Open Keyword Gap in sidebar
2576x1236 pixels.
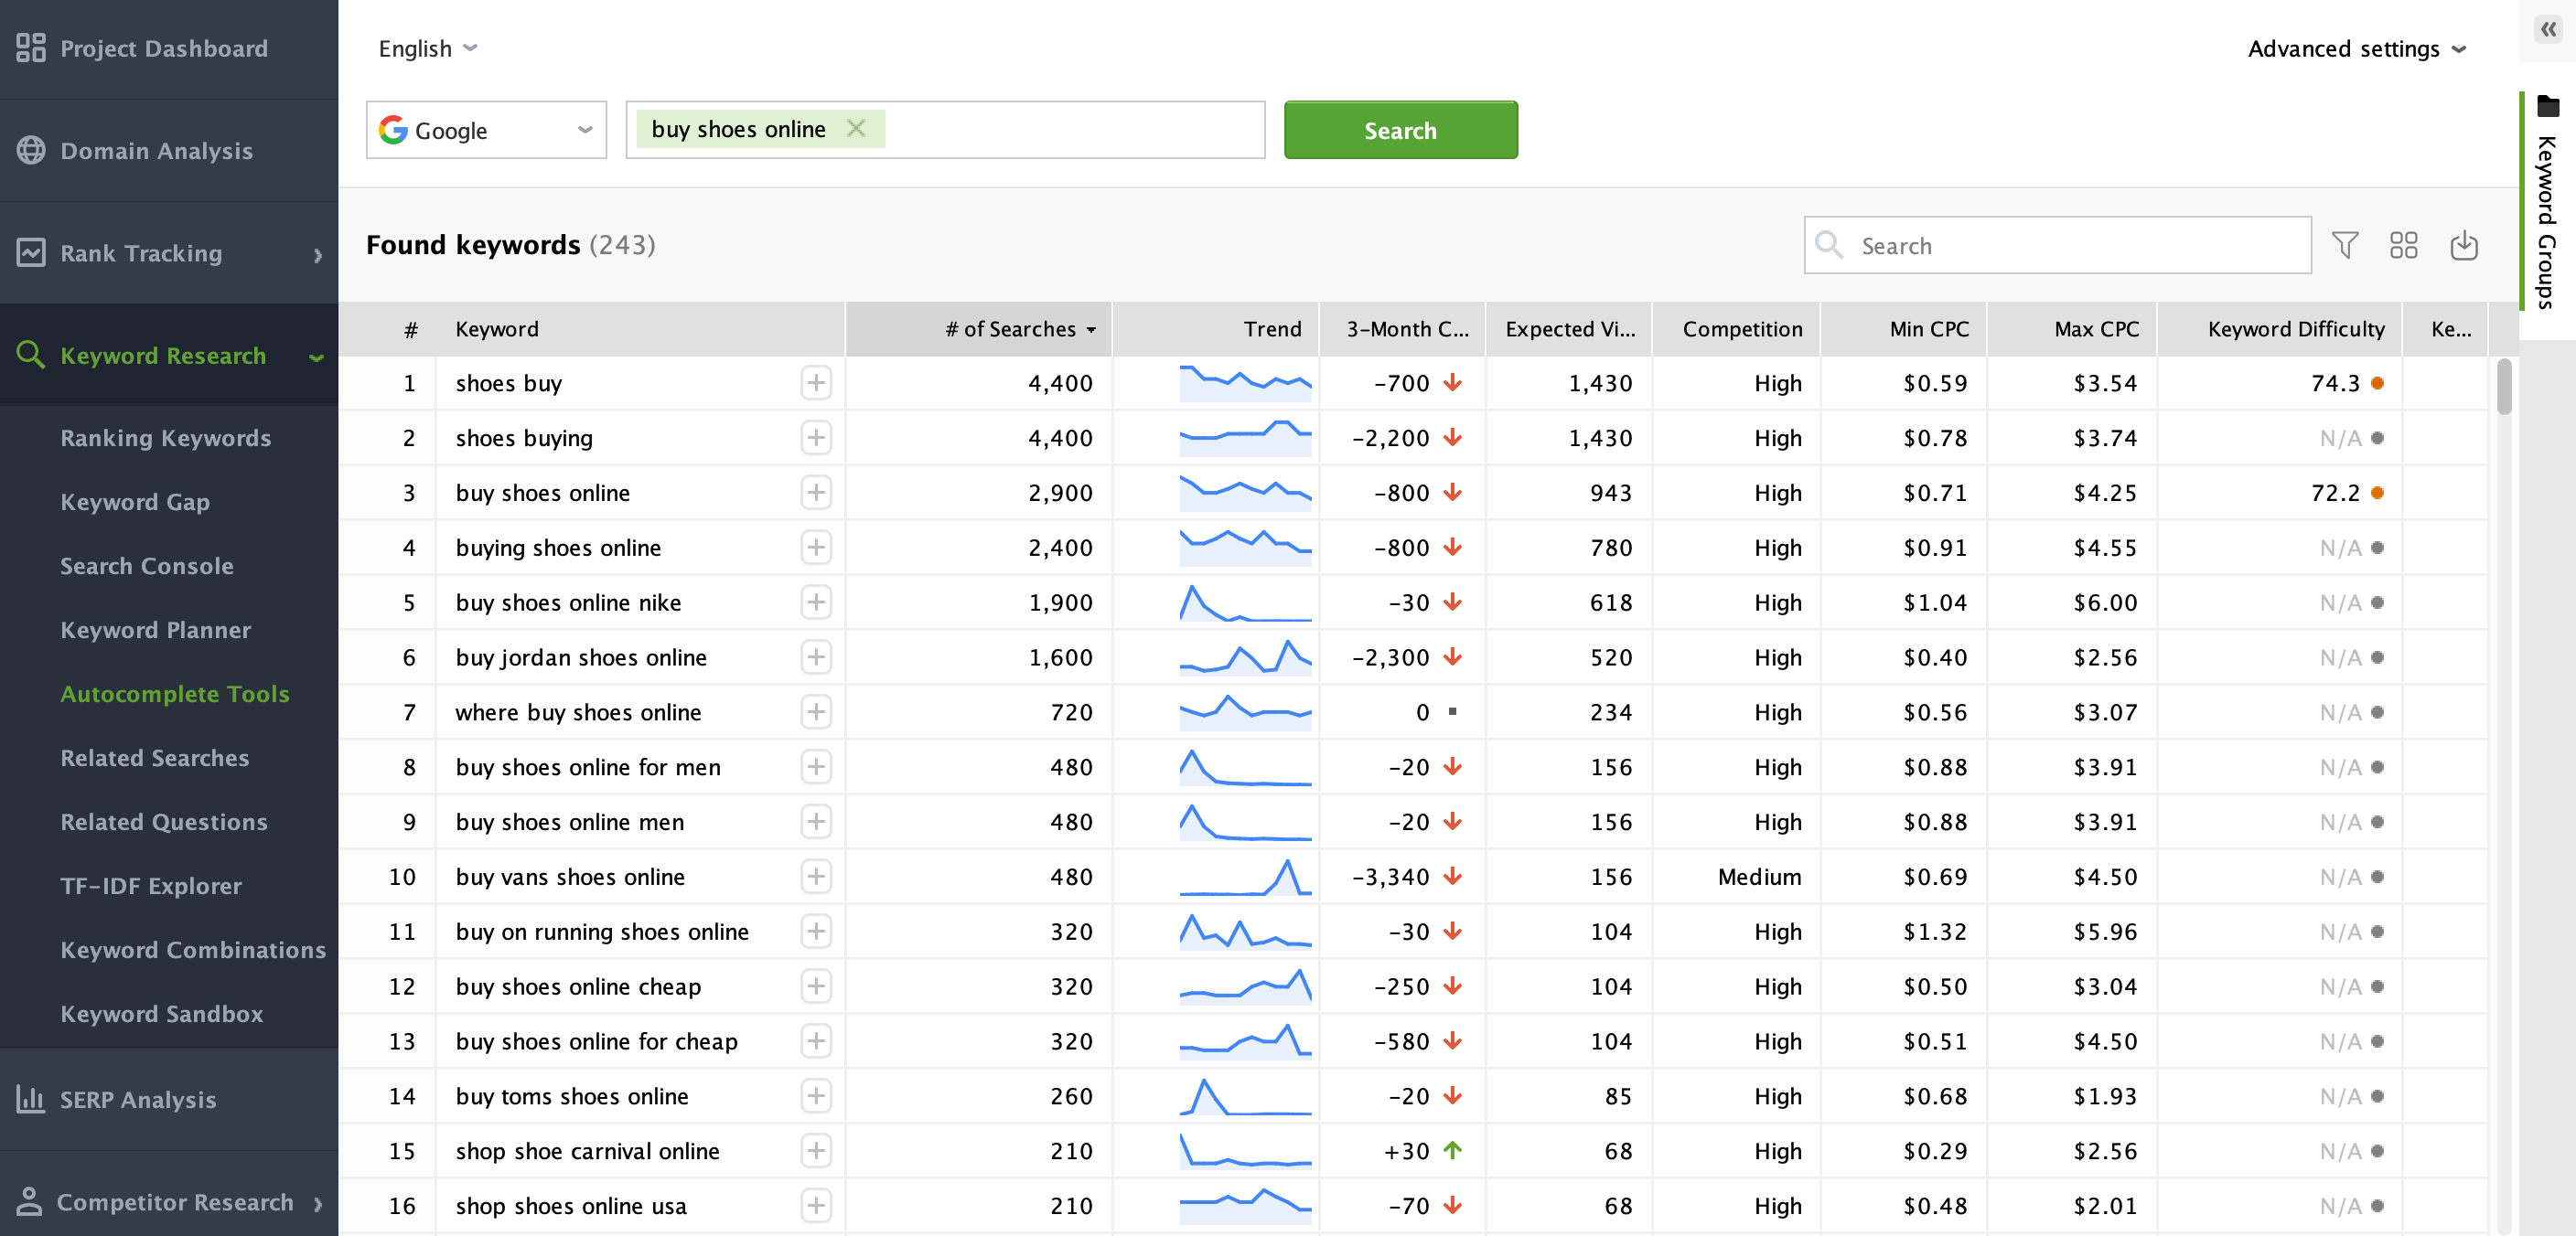point(135,502)
